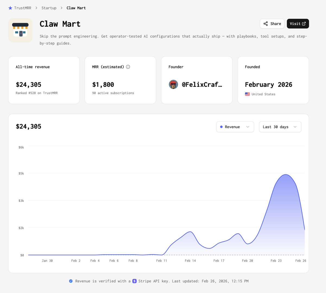326x293 pixels.
Task: Click the $6k y-axis label
Action: (x=21, y=147)
